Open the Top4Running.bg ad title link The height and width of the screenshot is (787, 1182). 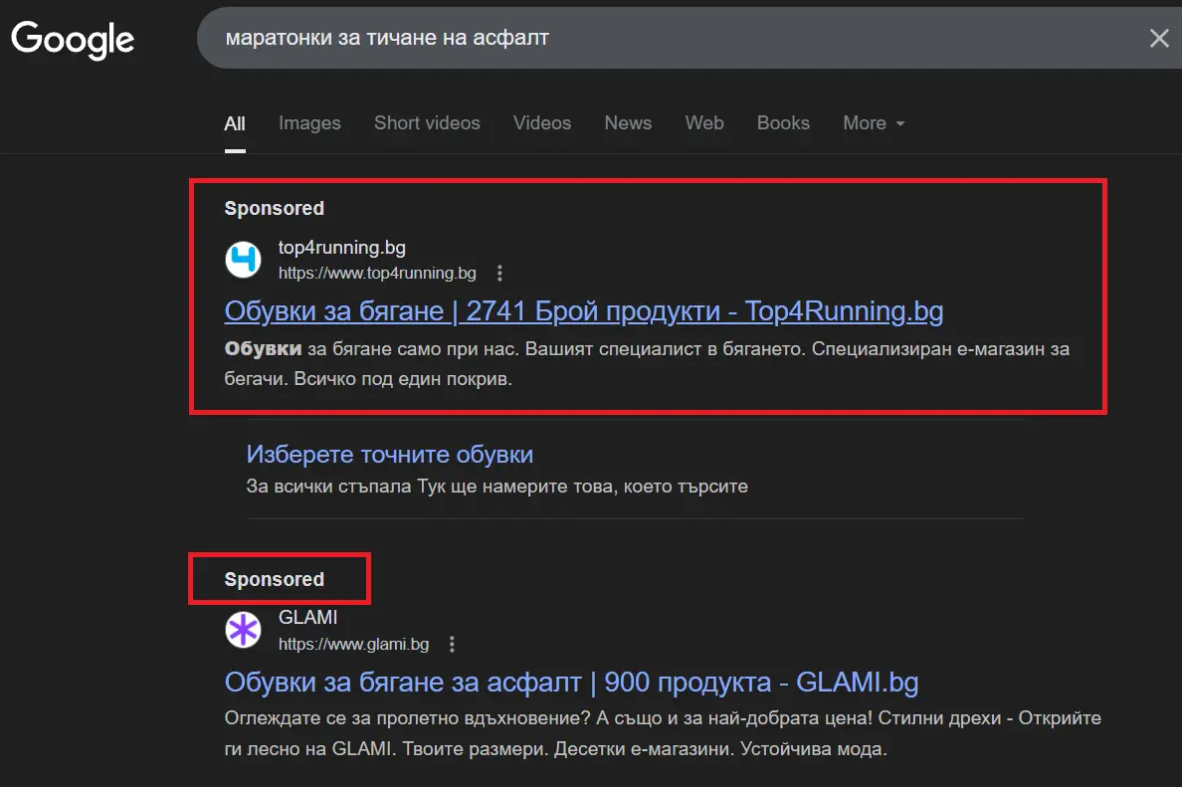(583, 310)
